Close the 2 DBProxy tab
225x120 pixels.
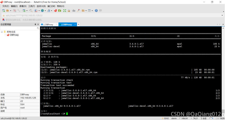click(x=75, y=24)
